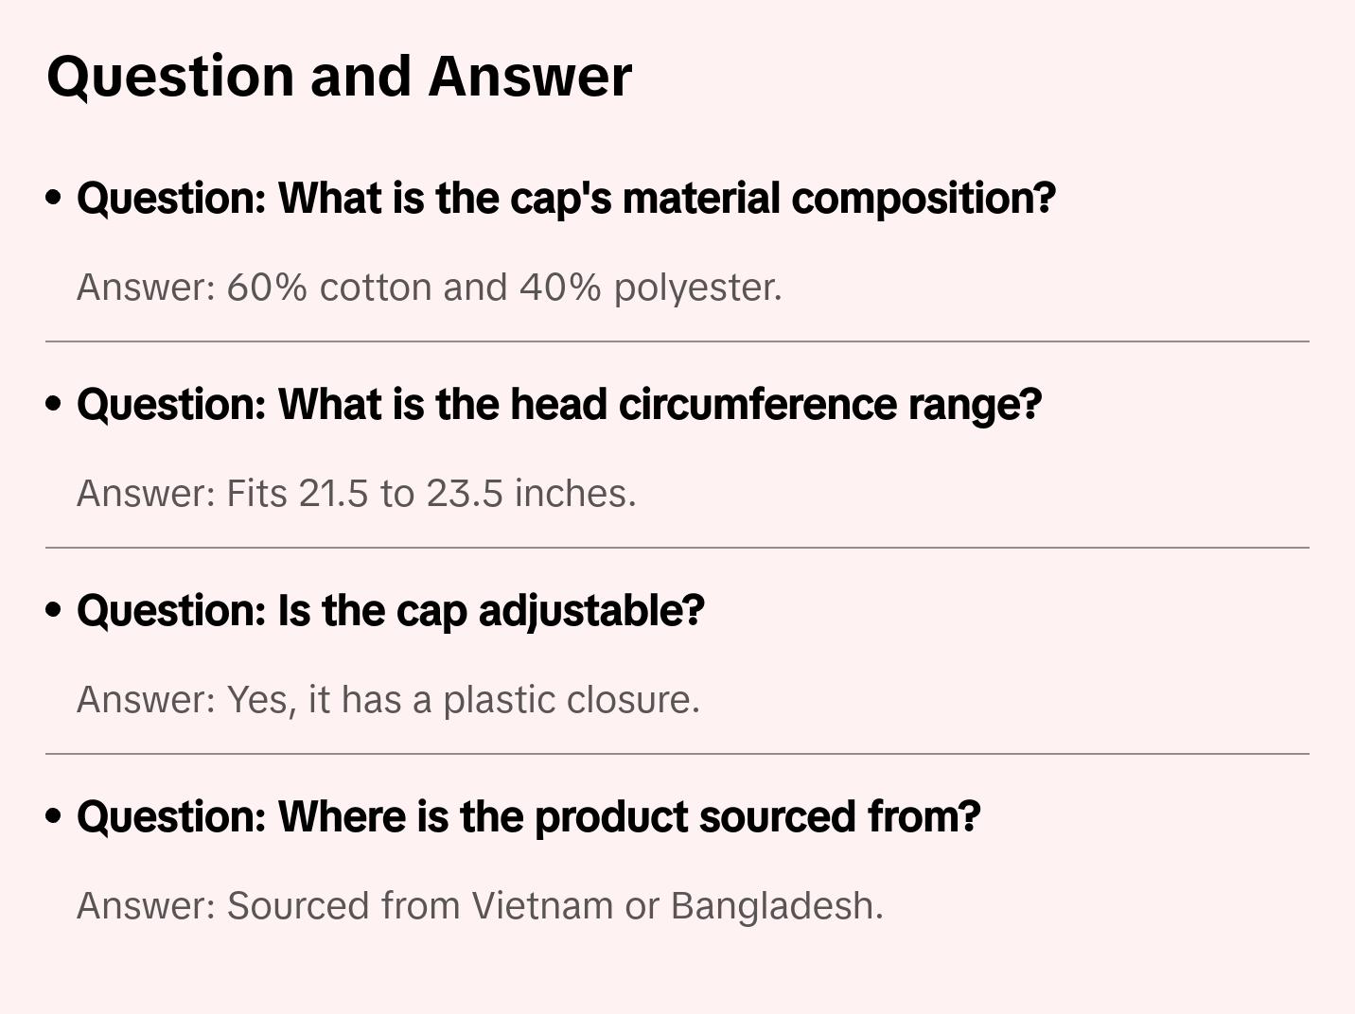Viewport: 1355px width, 1014px height.
Task: Click the "Is the cap adjustable?" question
Action: pyautogui.click(x=390, y=611)
